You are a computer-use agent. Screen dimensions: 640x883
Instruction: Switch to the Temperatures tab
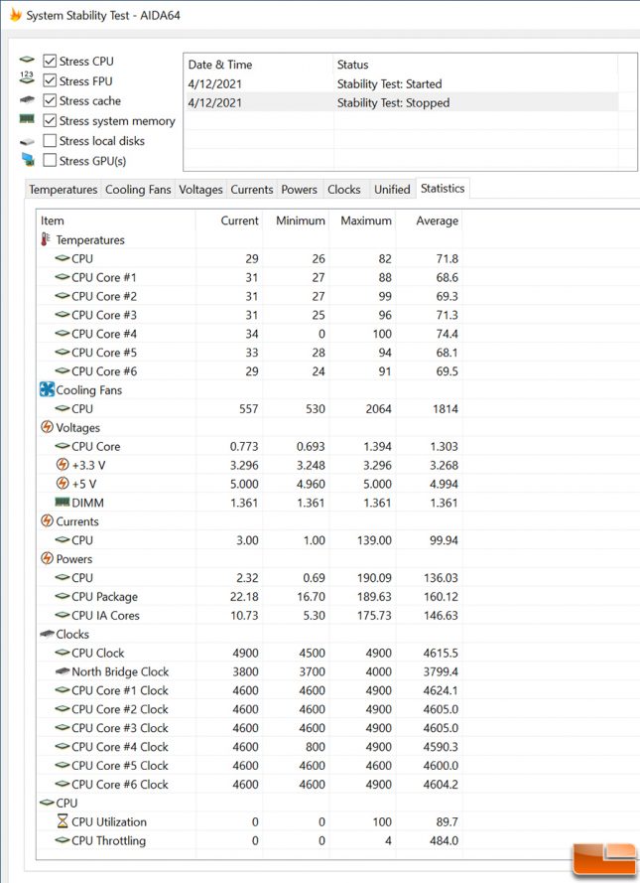point(63,189)
